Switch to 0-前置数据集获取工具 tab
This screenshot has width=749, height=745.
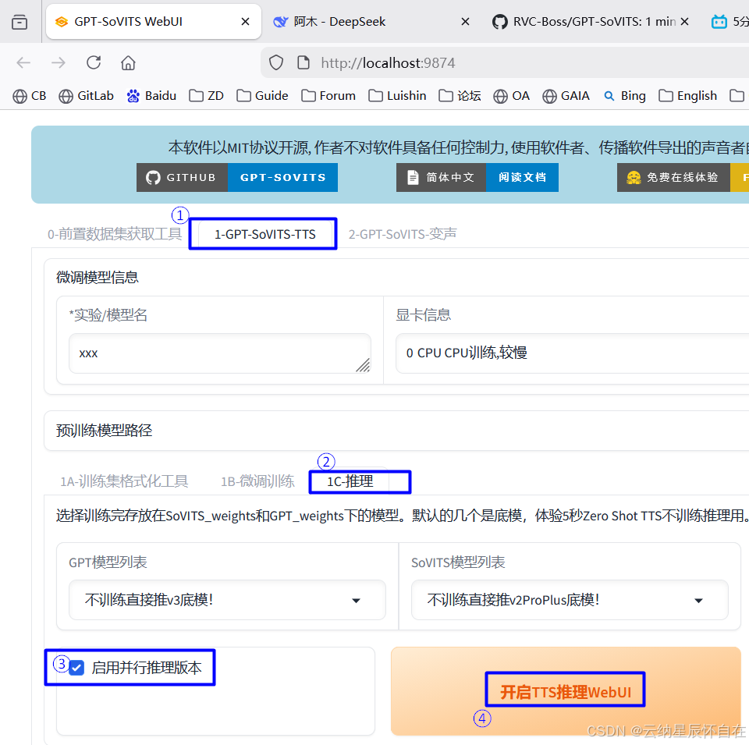click(x=115, y=234)
